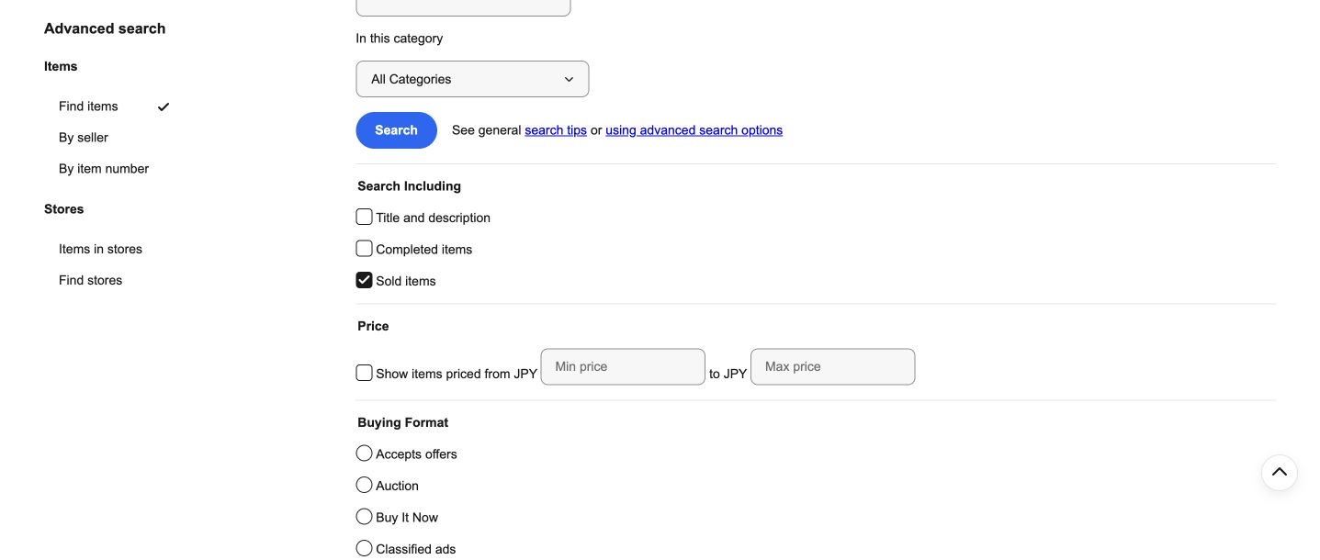Uncheck the Sold items checkbox
Viewport: 1320px width, 560px height.
364,280
